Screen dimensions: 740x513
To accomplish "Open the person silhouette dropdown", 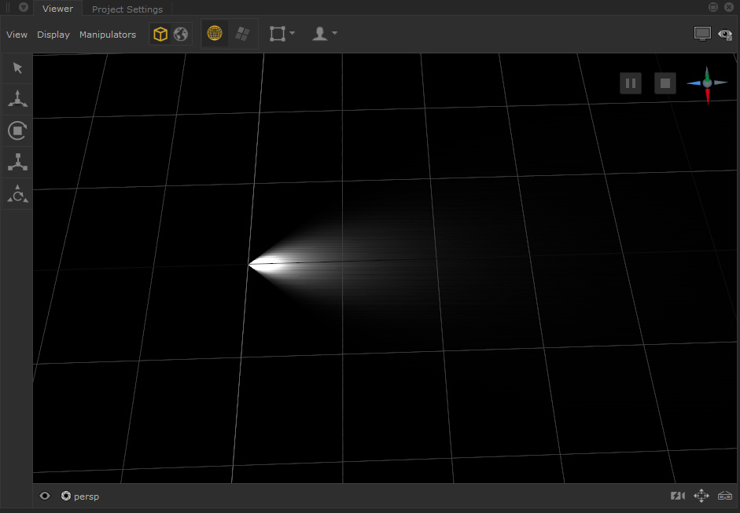I will [x=324, y=34].
